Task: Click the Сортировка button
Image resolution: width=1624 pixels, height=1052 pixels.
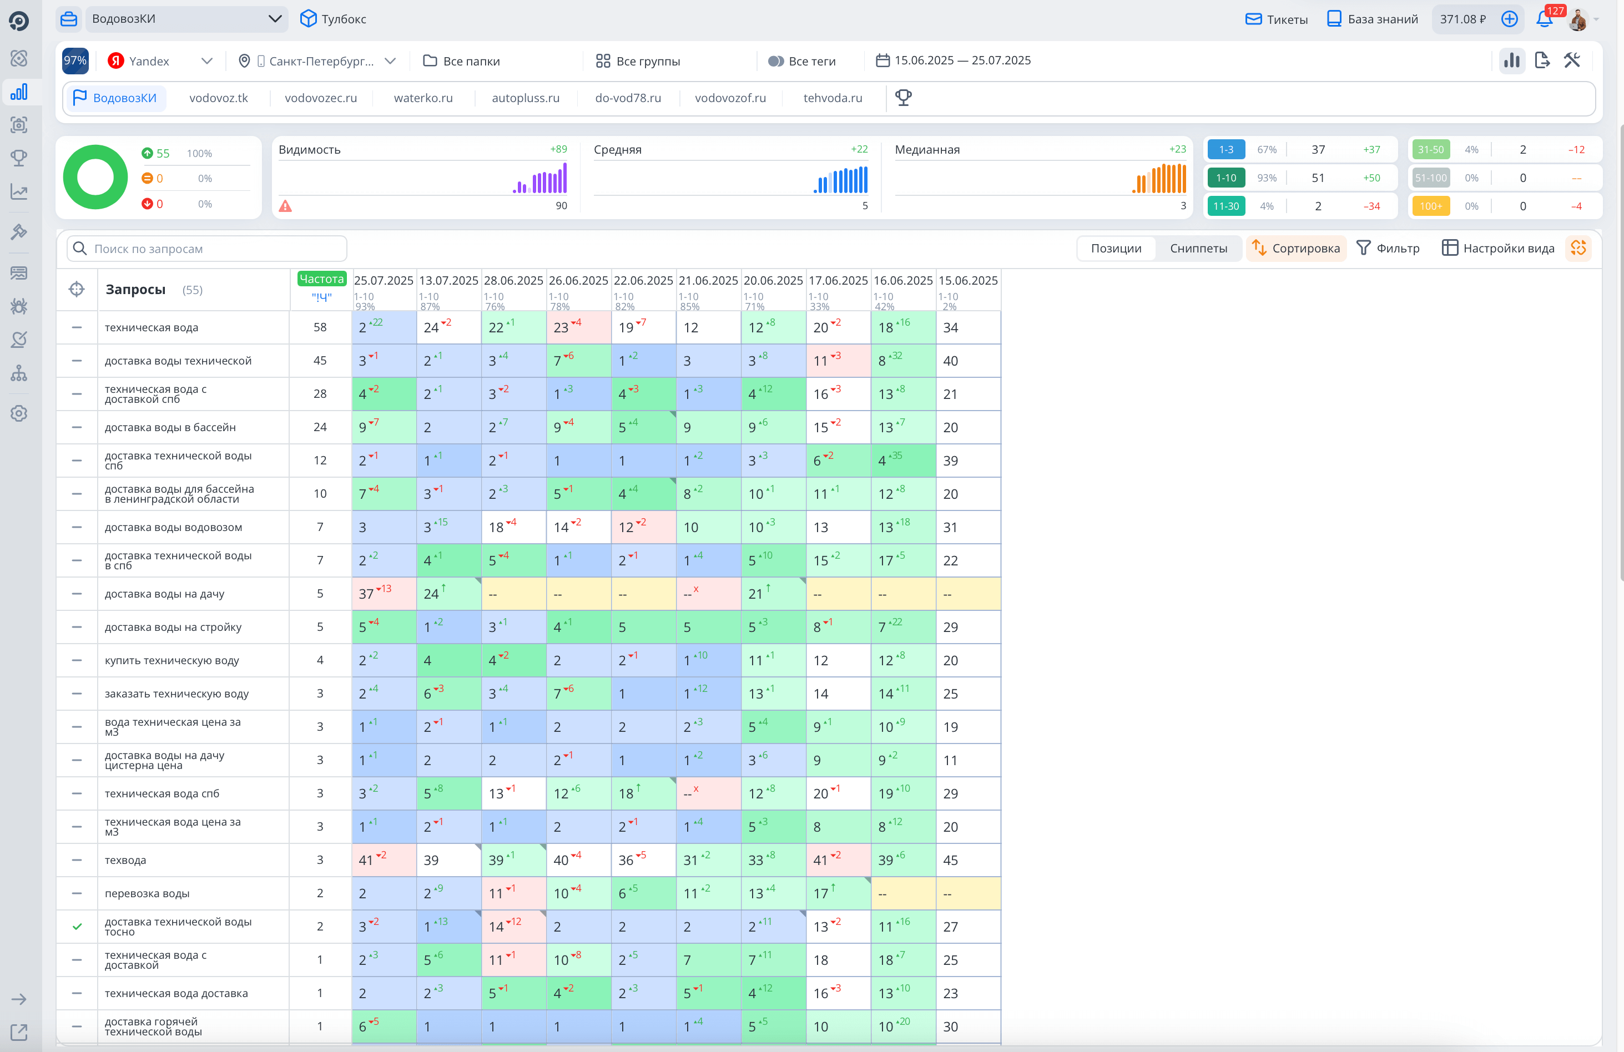Action: pos(1296,249)
